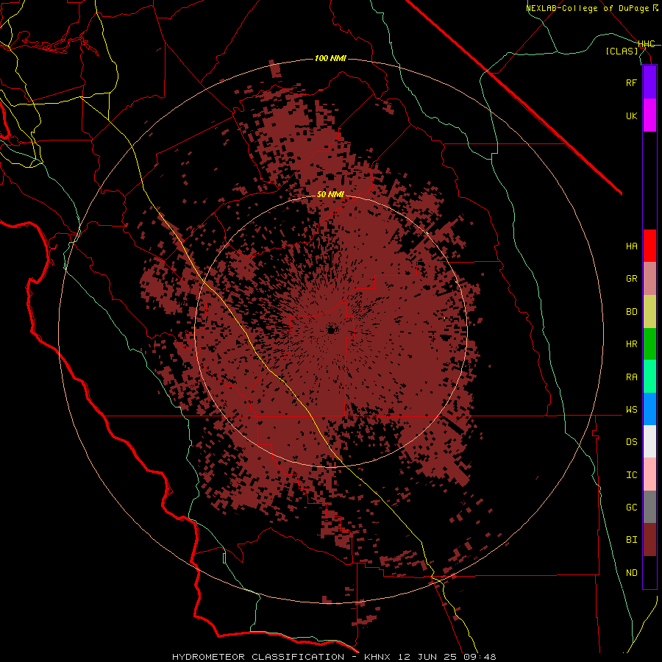The width and height of the screenshot is (662, 662).
Task: Click the RF purple legend swatch
Action: coord(649,82)
